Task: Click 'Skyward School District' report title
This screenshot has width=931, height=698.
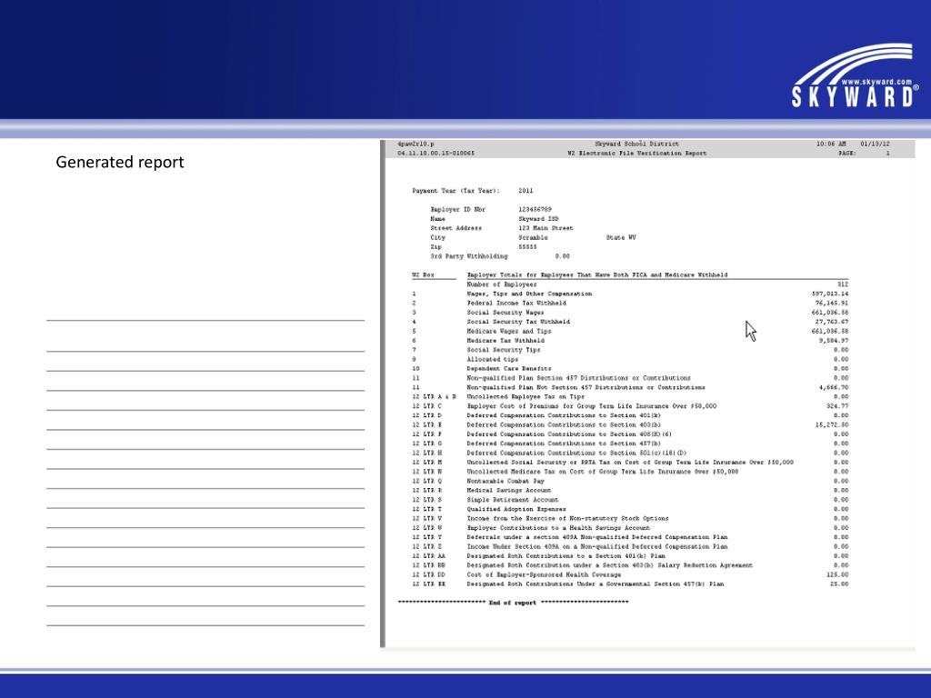Action: 636,144
